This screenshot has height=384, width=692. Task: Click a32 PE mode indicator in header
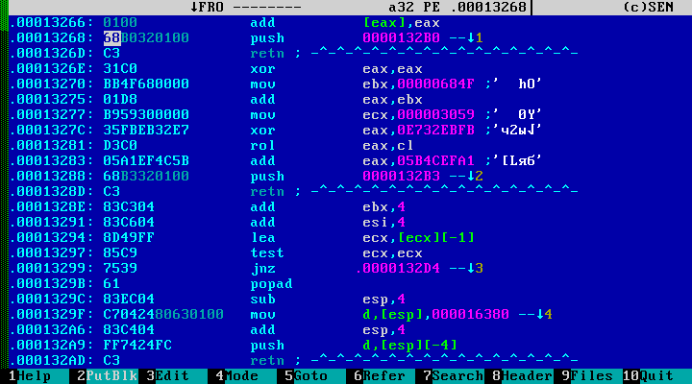click(x=432, y=7)
